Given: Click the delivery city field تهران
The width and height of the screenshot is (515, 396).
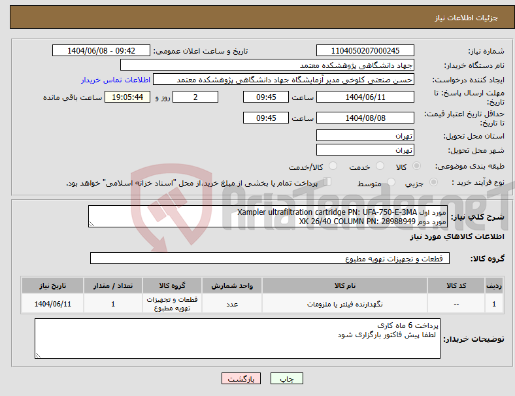Looking at the screenshot, I should point(365,150).
